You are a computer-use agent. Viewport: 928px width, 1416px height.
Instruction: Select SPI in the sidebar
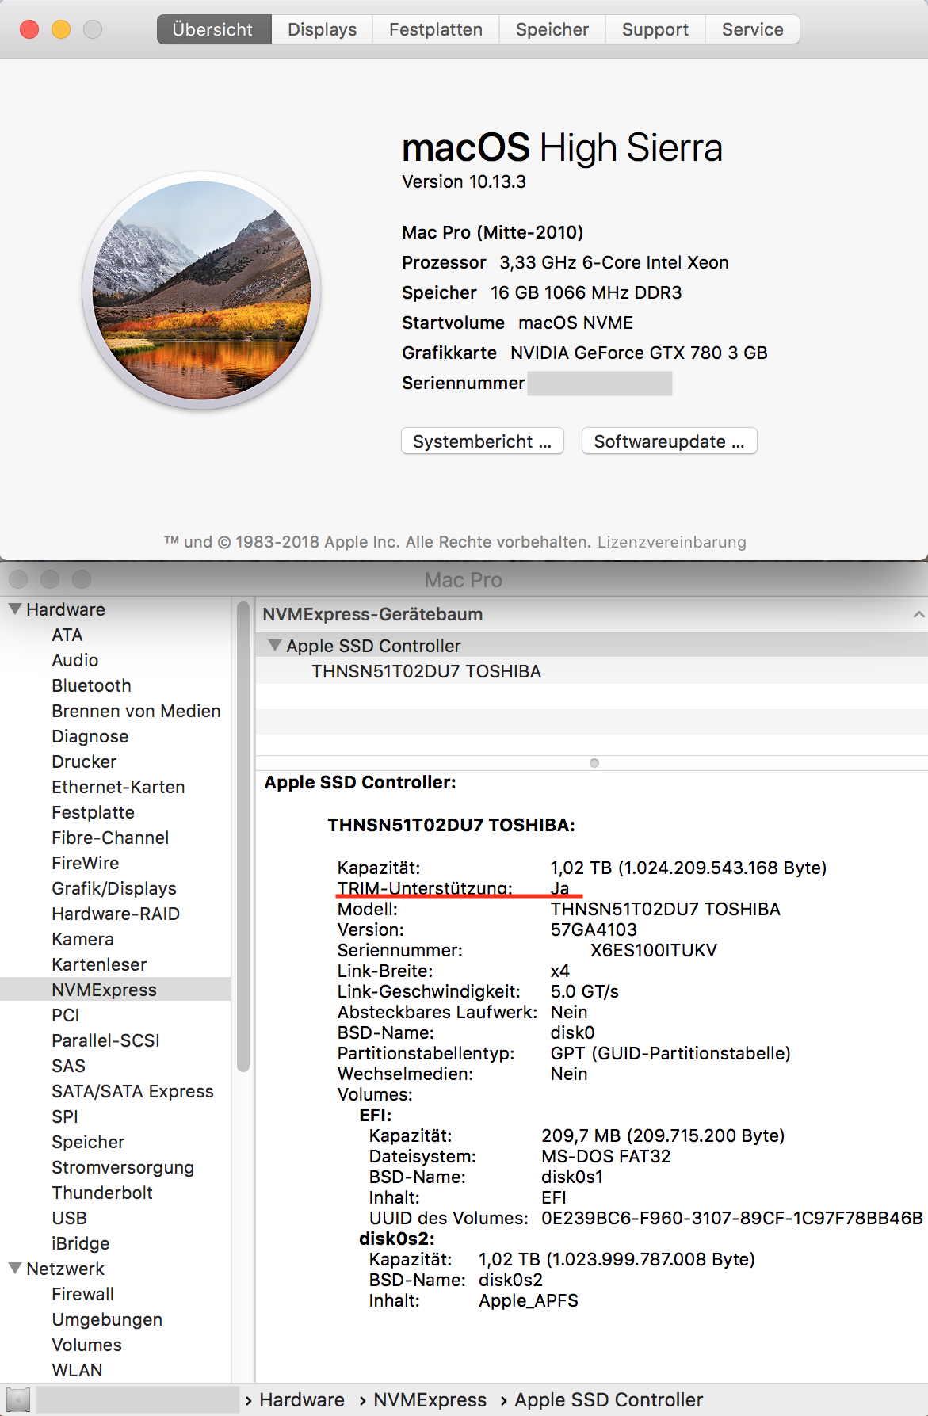[65, 1116]
